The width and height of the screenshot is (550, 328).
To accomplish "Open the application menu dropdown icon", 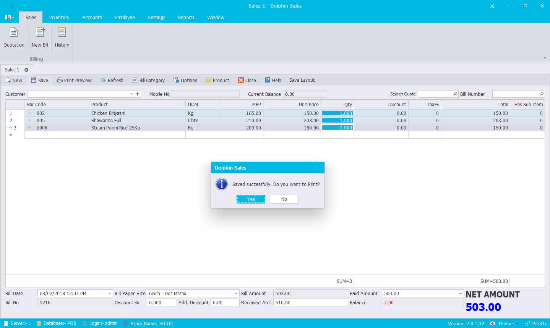I will point(10,18).
